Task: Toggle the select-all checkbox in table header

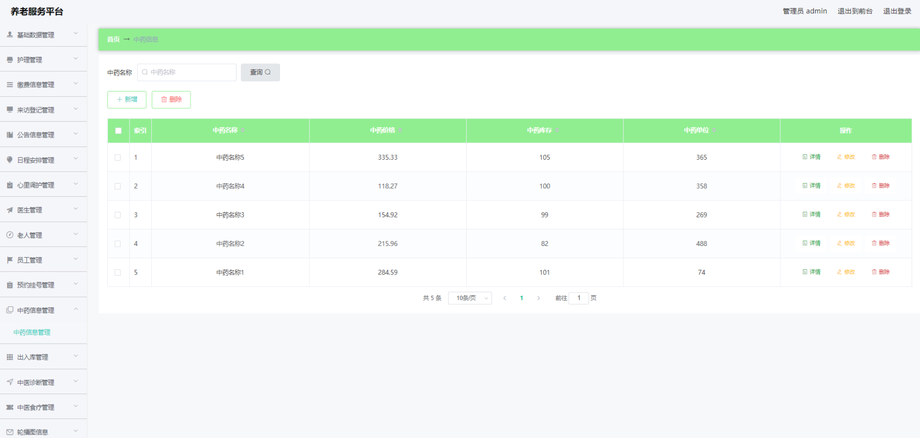Action: pyautogui.click(x=118, y=131)
